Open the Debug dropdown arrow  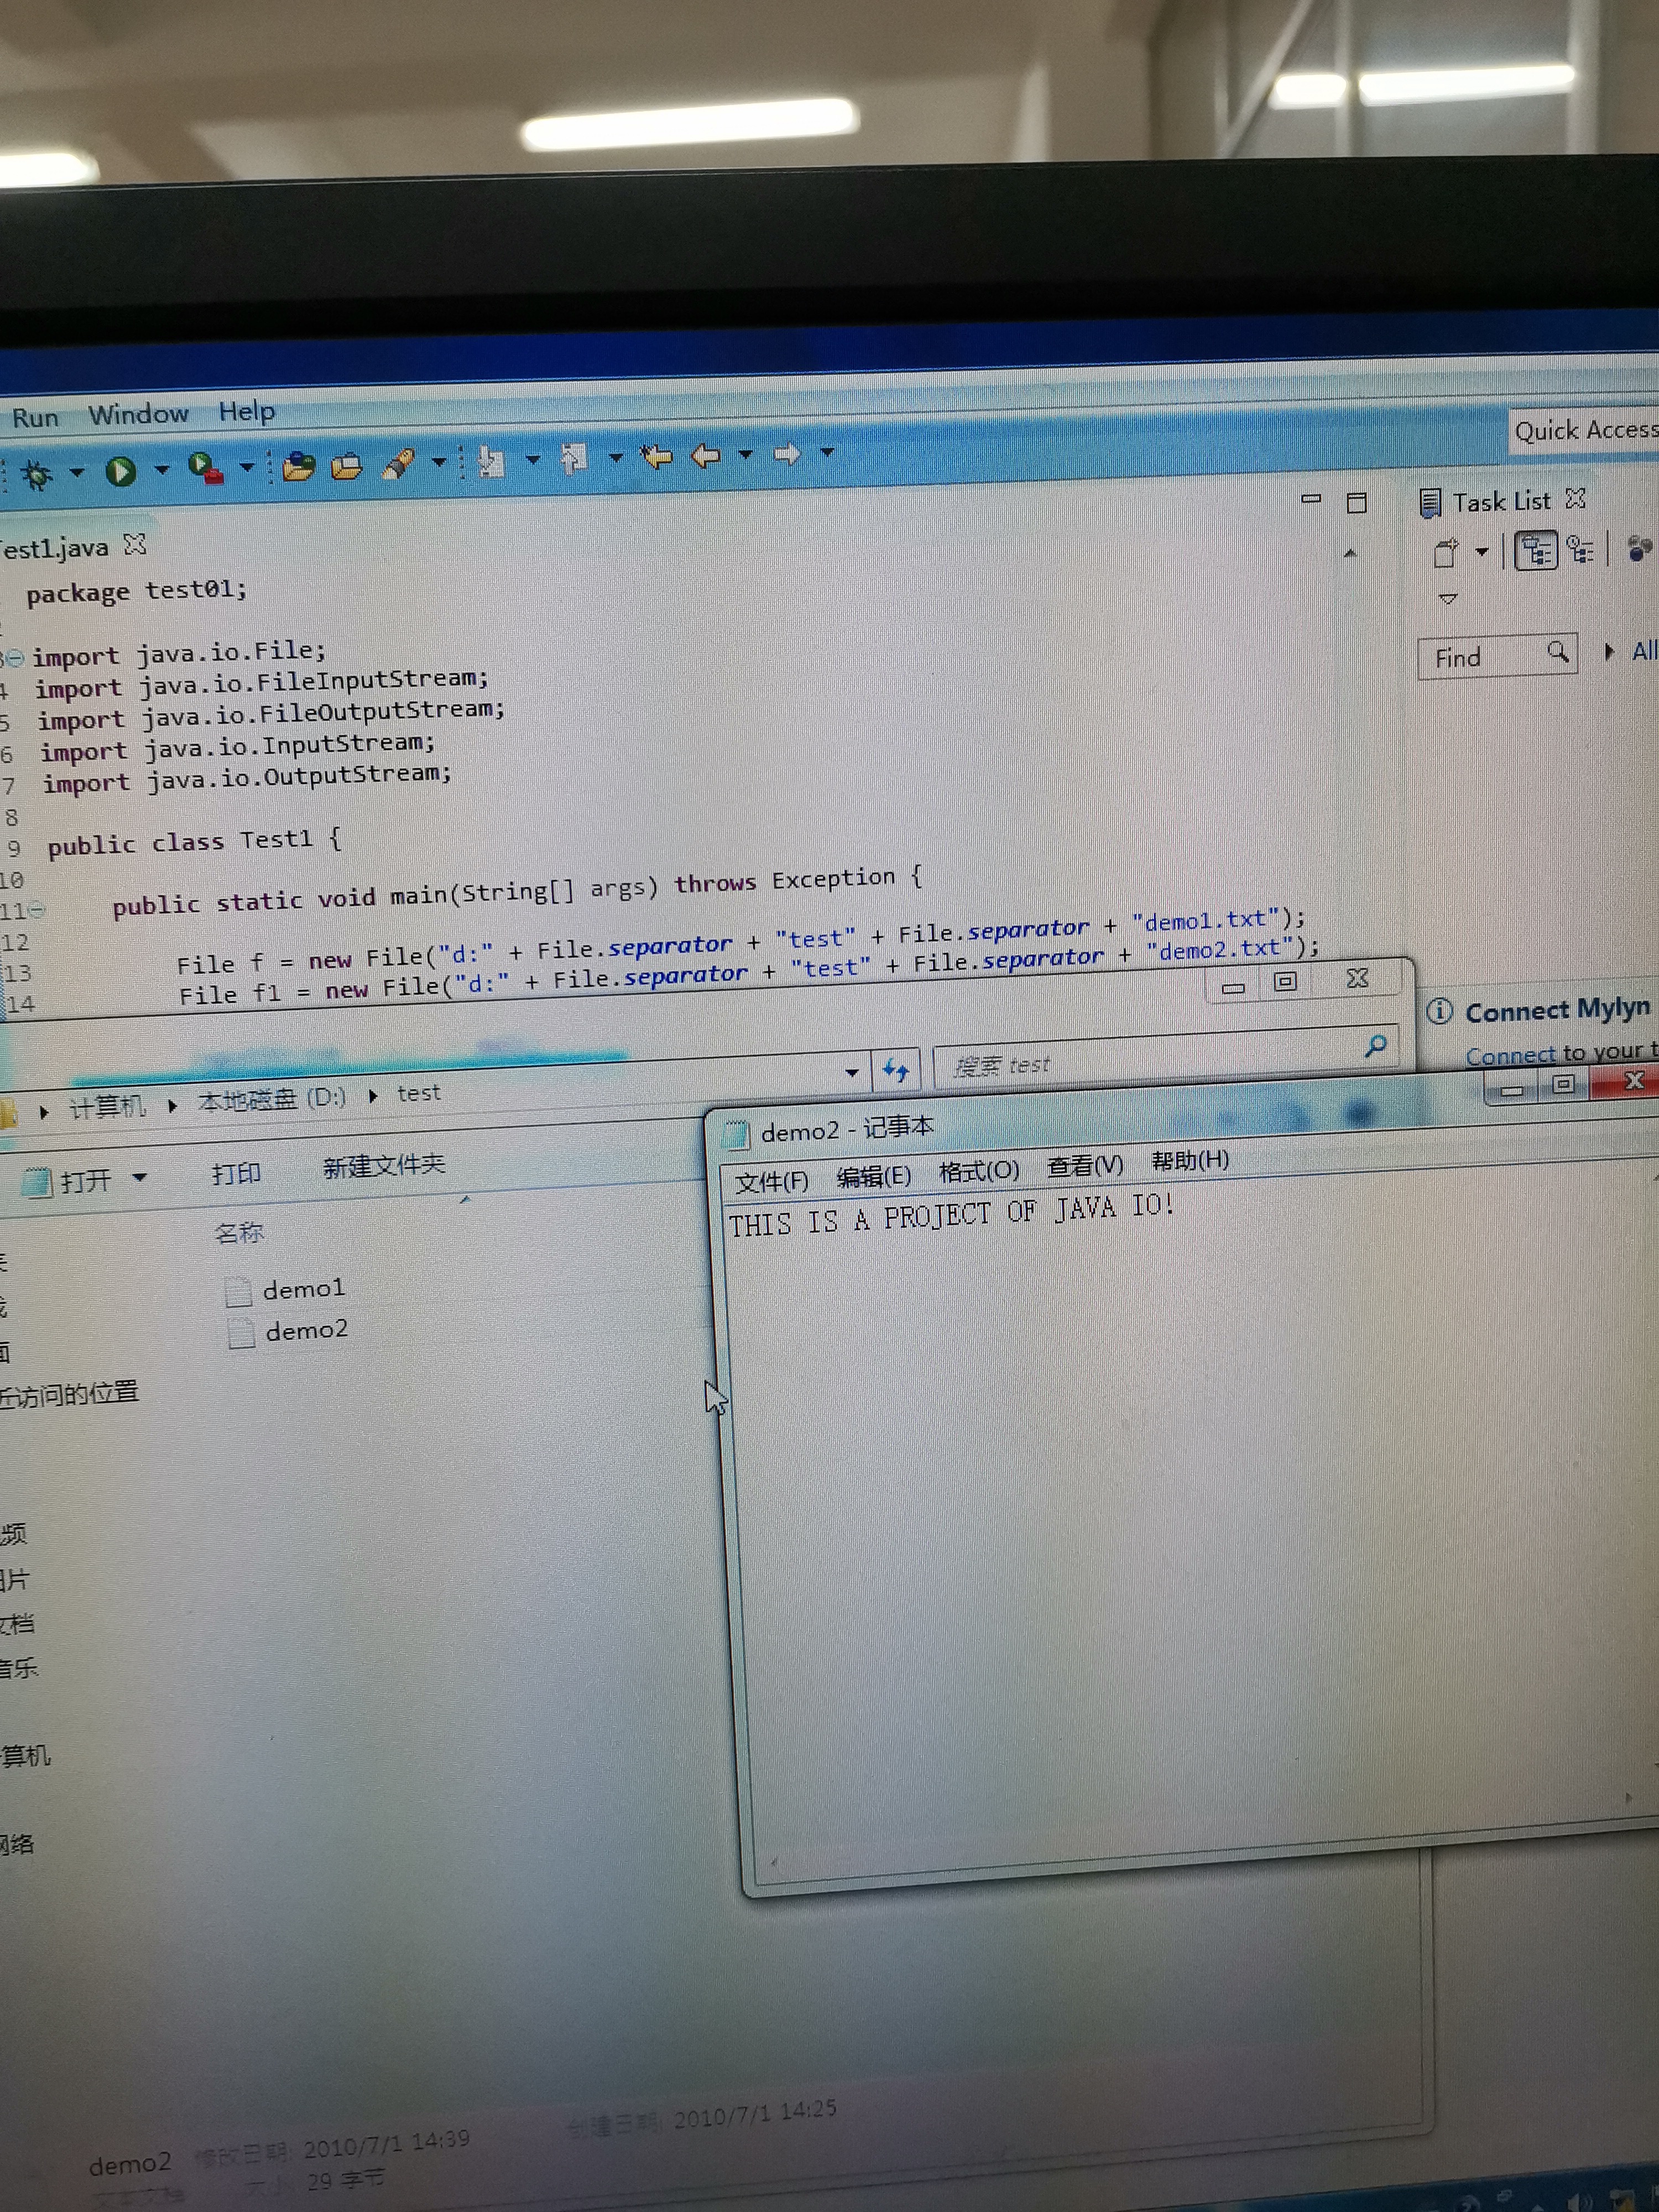coord(77,472)
